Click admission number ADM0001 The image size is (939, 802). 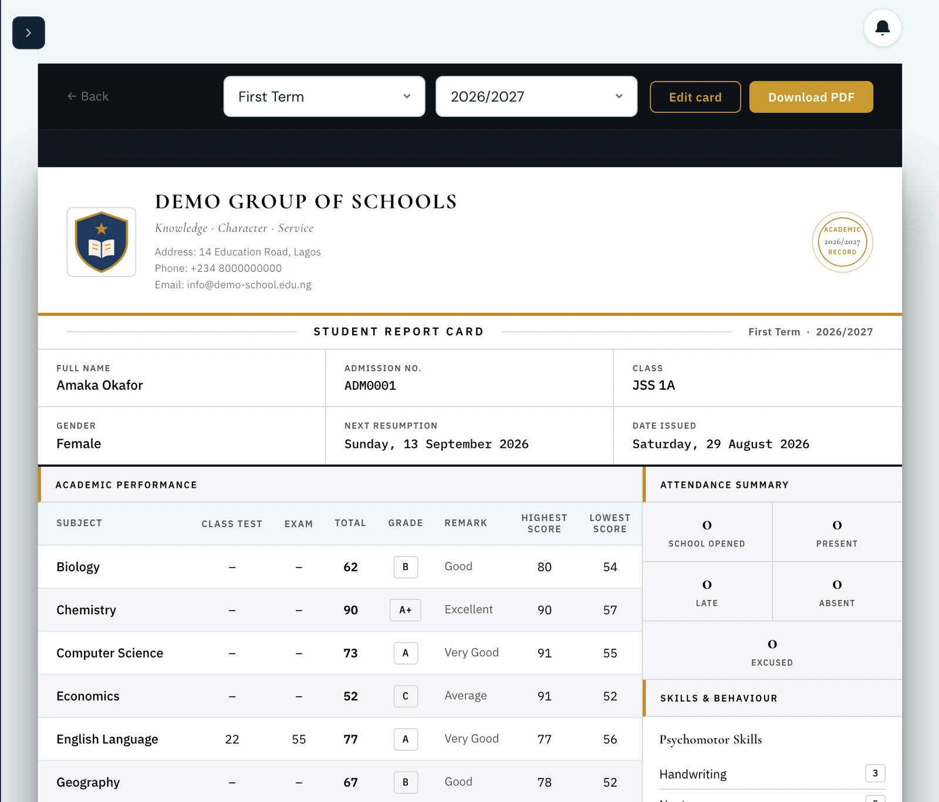pos(370,386)
